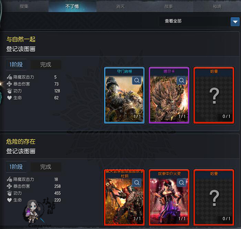Click magnifier icon on 塔尔卡 card

(x=181, y=80)
